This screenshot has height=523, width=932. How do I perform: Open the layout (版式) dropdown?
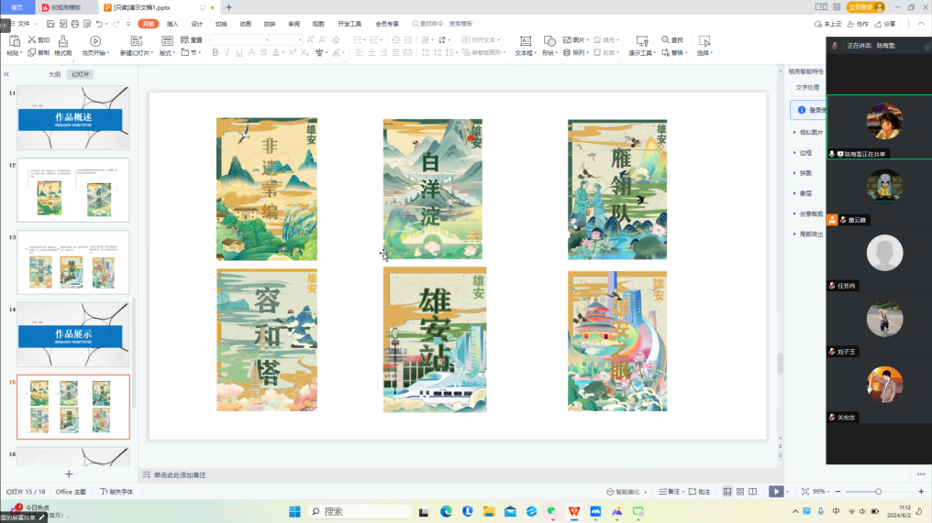(x=167, y=53)
